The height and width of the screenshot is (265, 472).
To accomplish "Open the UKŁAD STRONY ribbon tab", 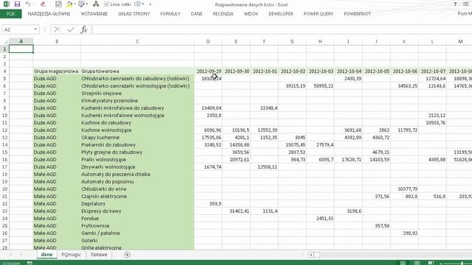I will click(x=134, y=14).
